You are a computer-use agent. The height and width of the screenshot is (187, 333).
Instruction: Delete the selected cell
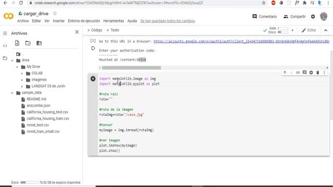[318, 73]
